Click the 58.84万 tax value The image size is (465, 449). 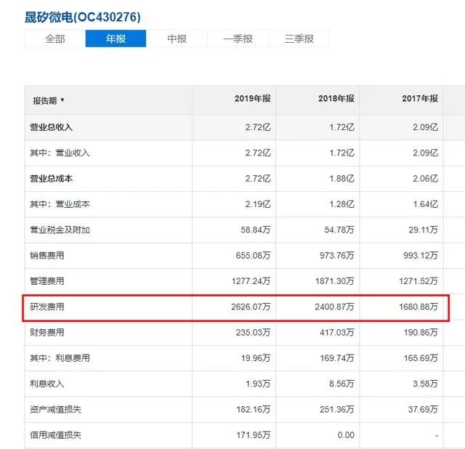pyautogui.click(x=256, y=230)
